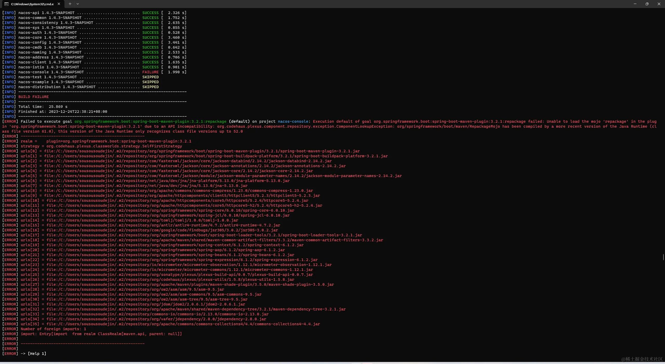Viewport: 665px width, 364px height.
Task: Close the C:\Windows\System32\cmd.exe tab
Action: tap(59, 4)
